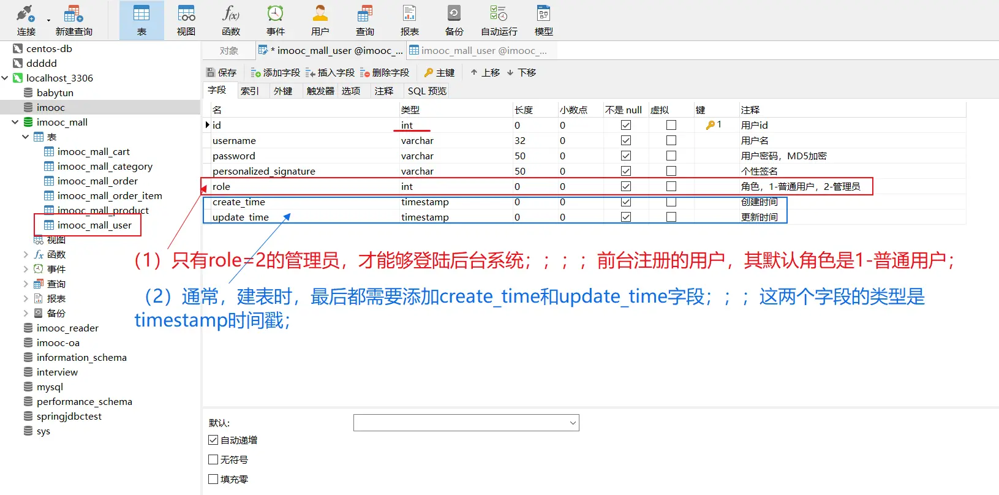
Task: Switch to the SQL 预览 tab
Action: [x=428, y=91]
